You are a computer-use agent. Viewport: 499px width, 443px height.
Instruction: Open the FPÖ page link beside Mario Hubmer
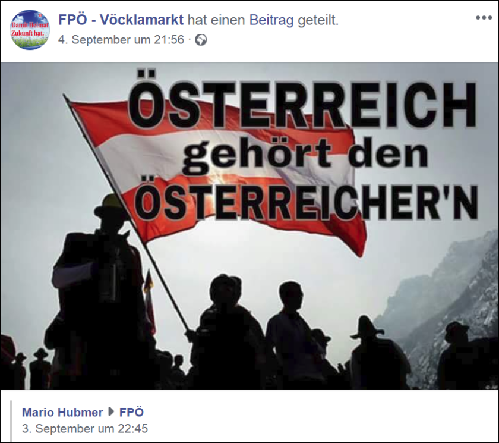click(131, 412)
